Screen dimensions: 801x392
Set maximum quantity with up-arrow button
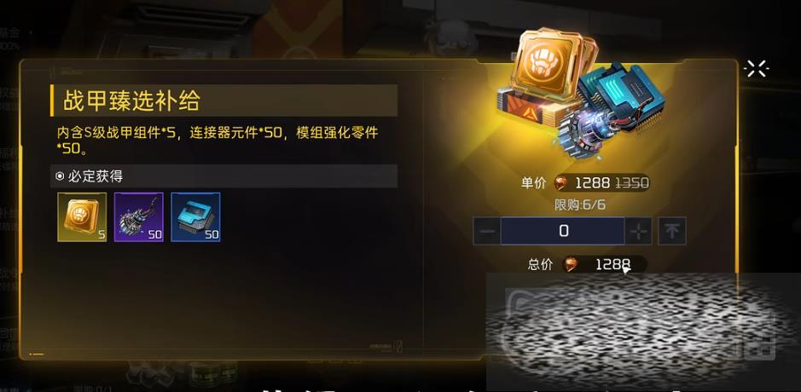[x=671, y=231]
